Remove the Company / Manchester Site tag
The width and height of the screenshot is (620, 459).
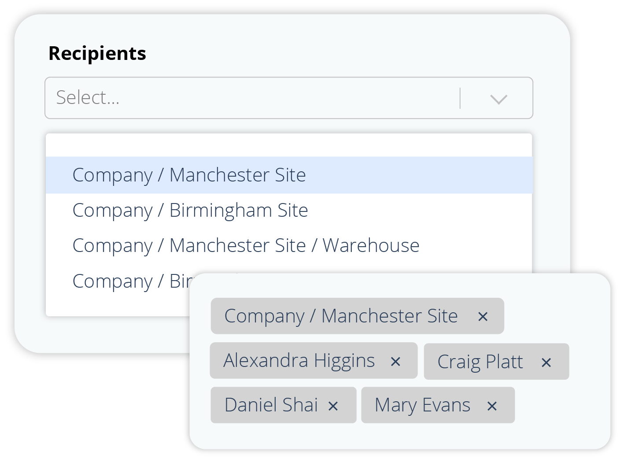click(483, 317)
